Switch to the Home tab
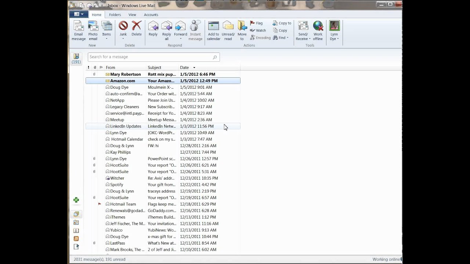 pyautogui.click(x=97, y=15)
